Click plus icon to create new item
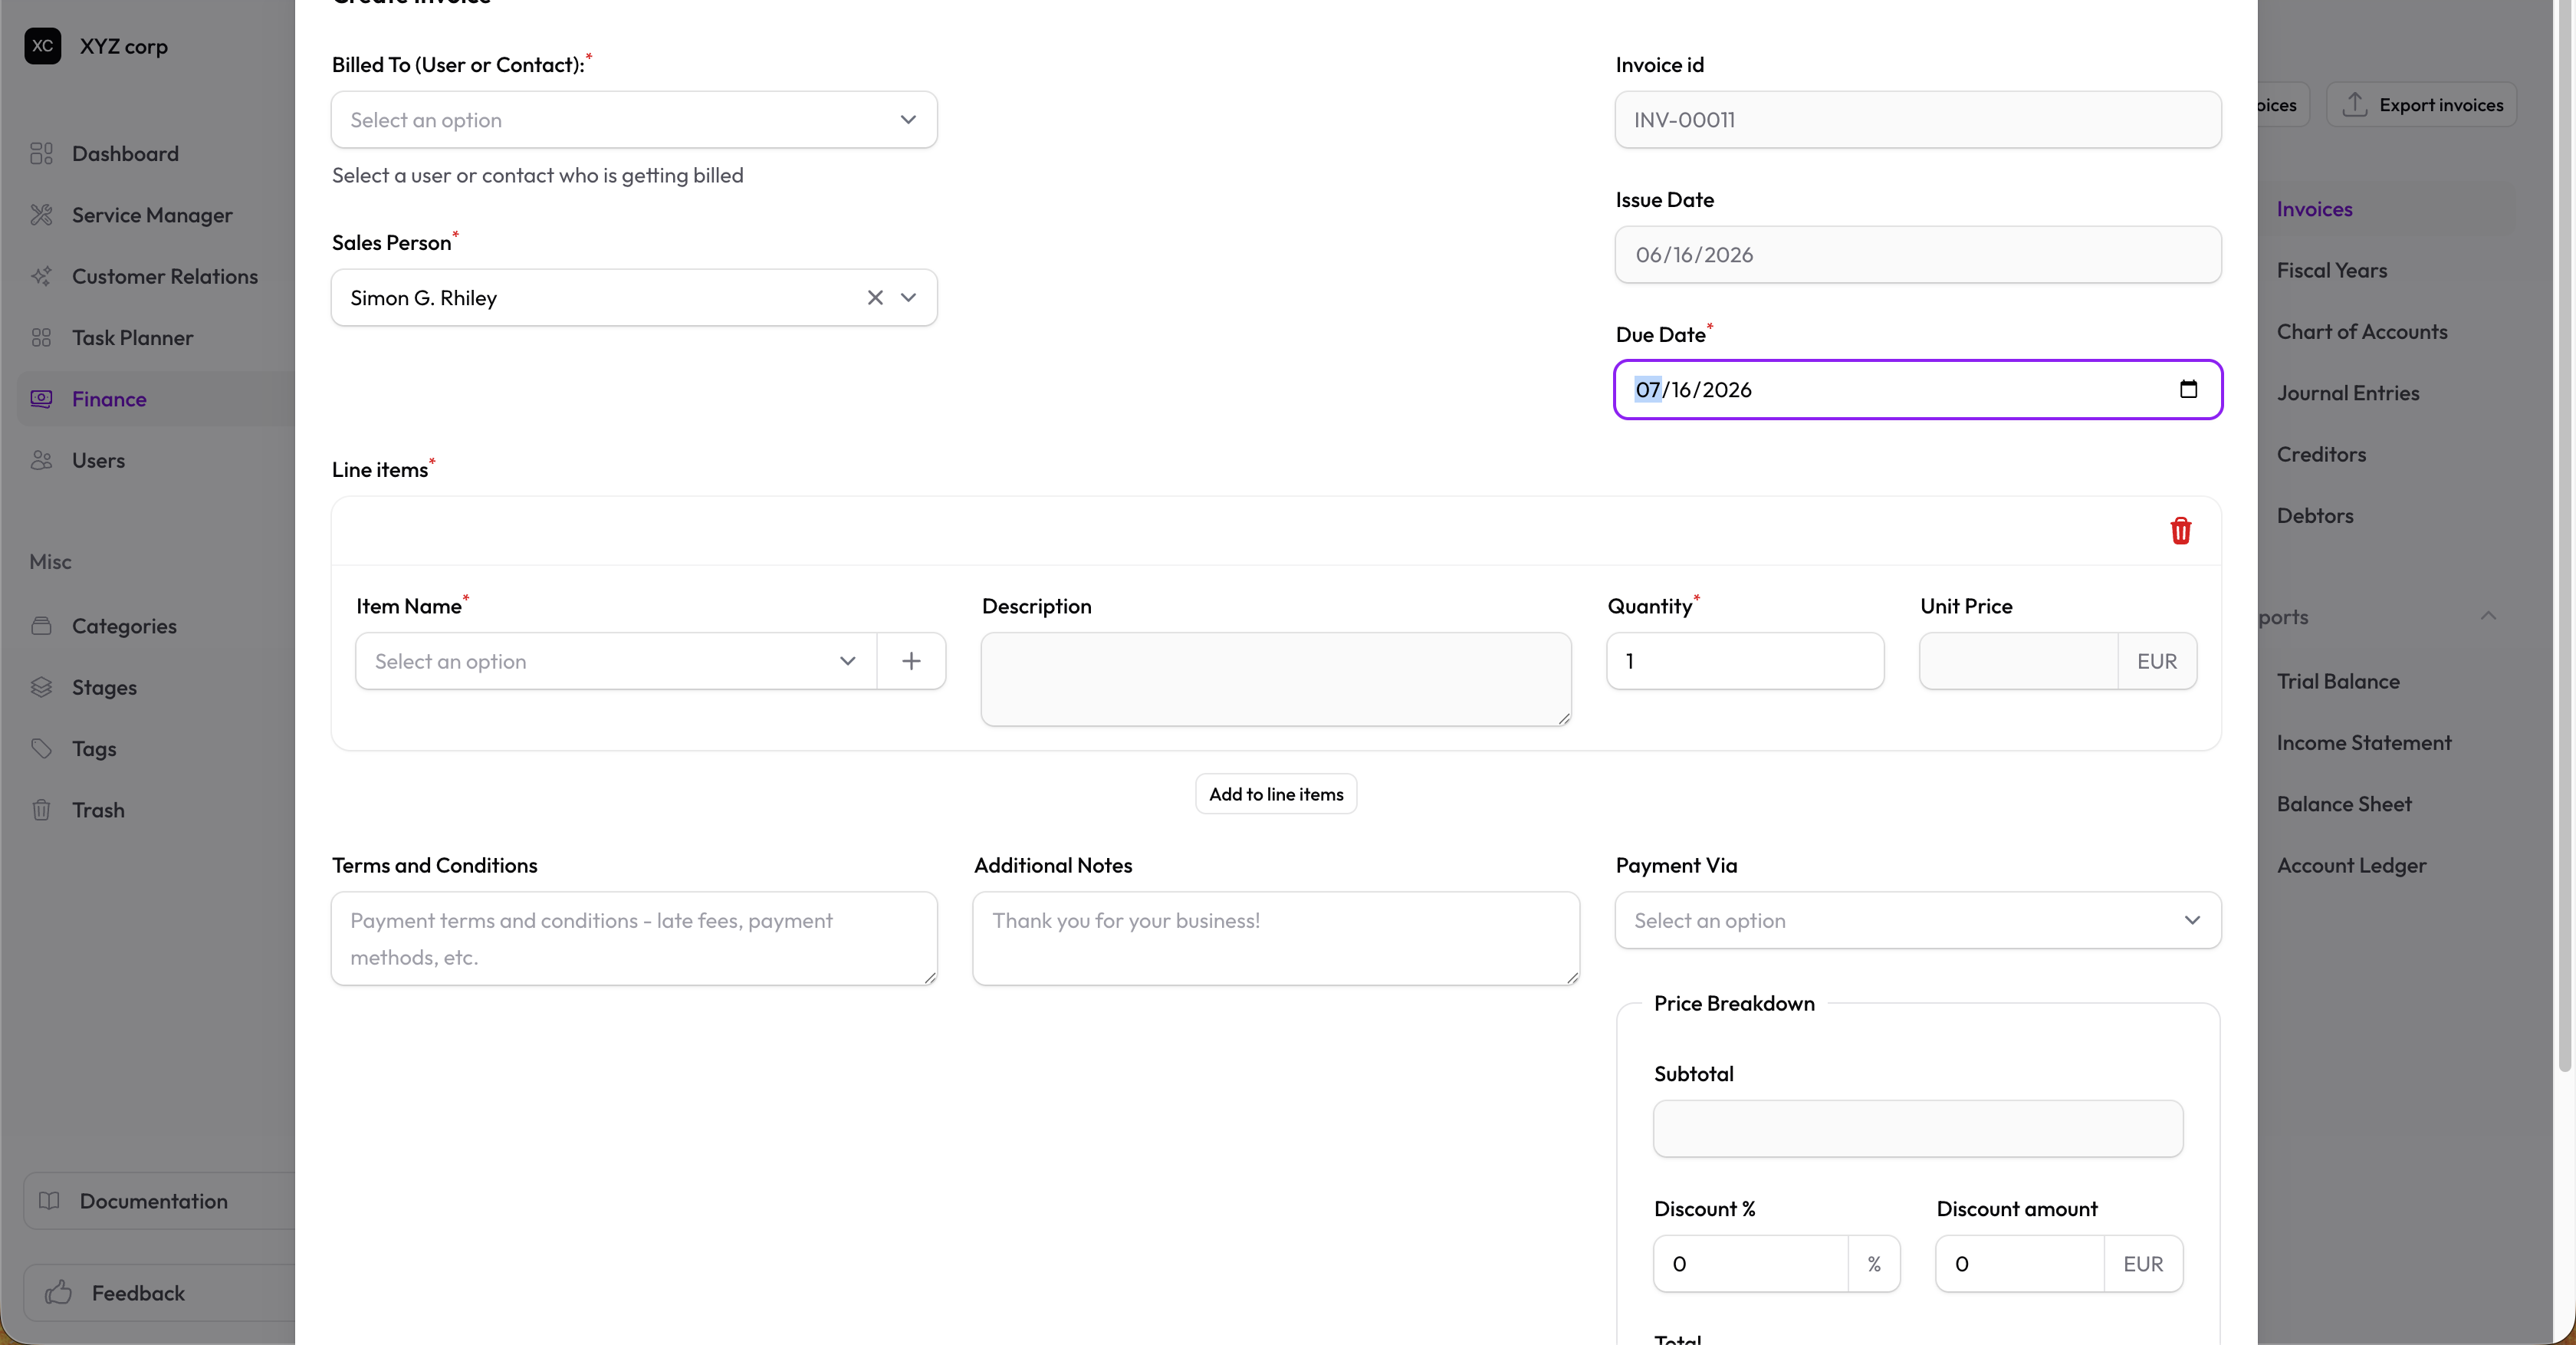Screen dimensions: 2576x1345 coord(911,661)
